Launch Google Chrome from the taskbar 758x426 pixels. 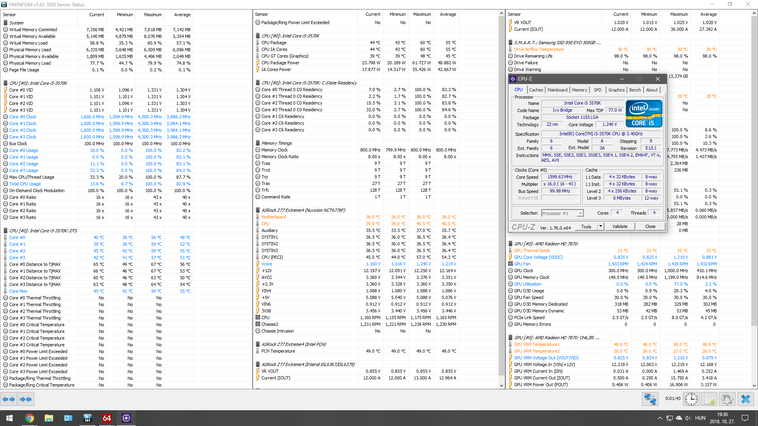tap(30, 418)
